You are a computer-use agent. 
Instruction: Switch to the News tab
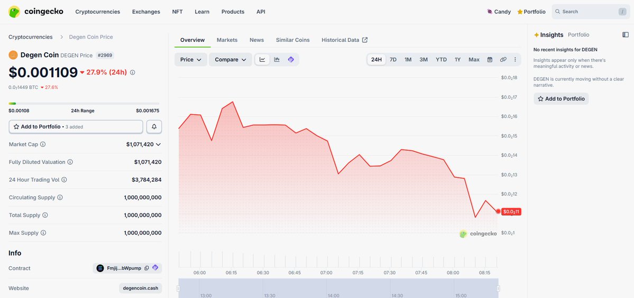pos(257,40)
